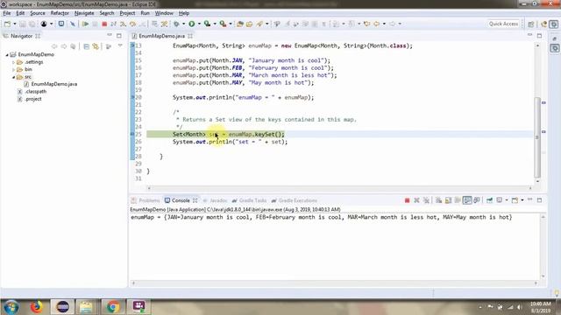Click the Open Console icon in Console toolbar
The width and height of the screenshot is (561, 315).
pyautogui.click(x=515, y=200)
